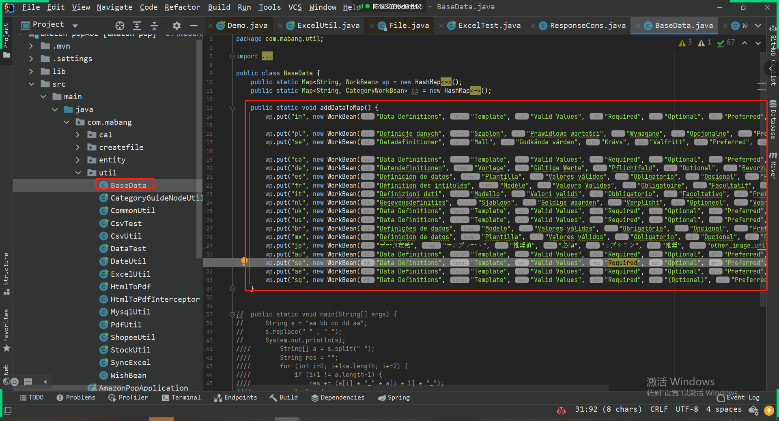The width and height of the screenshot is (779, 421).
Task: Open CsvUtil class in project tree
Action: (126, 236)
